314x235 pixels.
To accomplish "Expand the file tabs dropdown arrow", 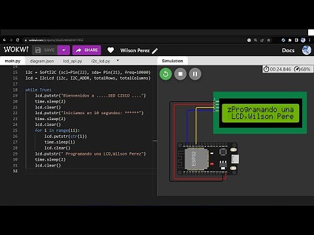I will tap(118, 60).
